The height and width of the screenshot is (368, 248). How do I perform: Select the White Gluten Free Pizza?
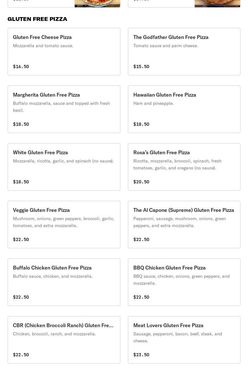40,153
